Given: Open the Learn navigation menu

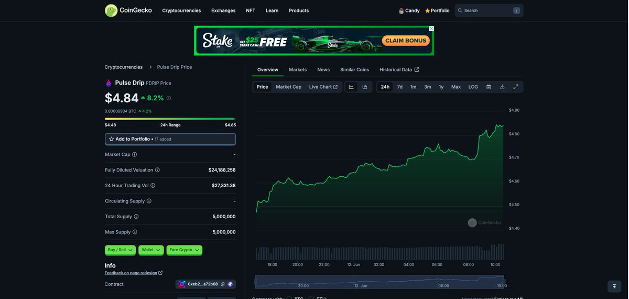Looking at the screenshot, I should click(x=272, y=10).
